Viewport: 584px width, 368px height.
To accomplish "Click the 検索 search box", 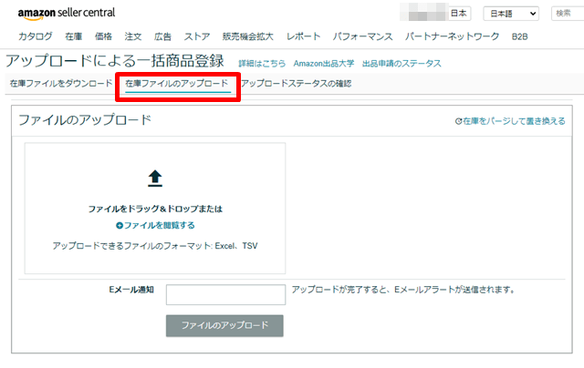I will (566, 14).
